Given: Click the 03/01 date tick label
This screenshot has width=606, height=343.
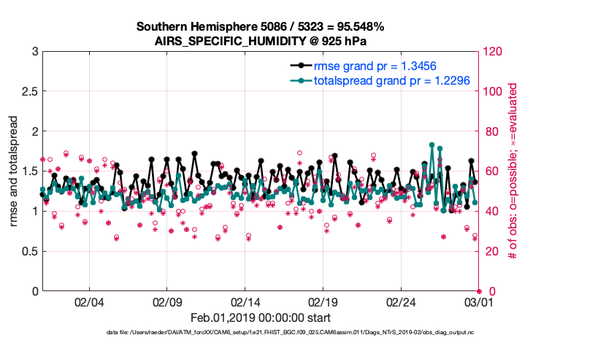Looking at the screenshot, I should pyautogui.click(x=478, y=302).
